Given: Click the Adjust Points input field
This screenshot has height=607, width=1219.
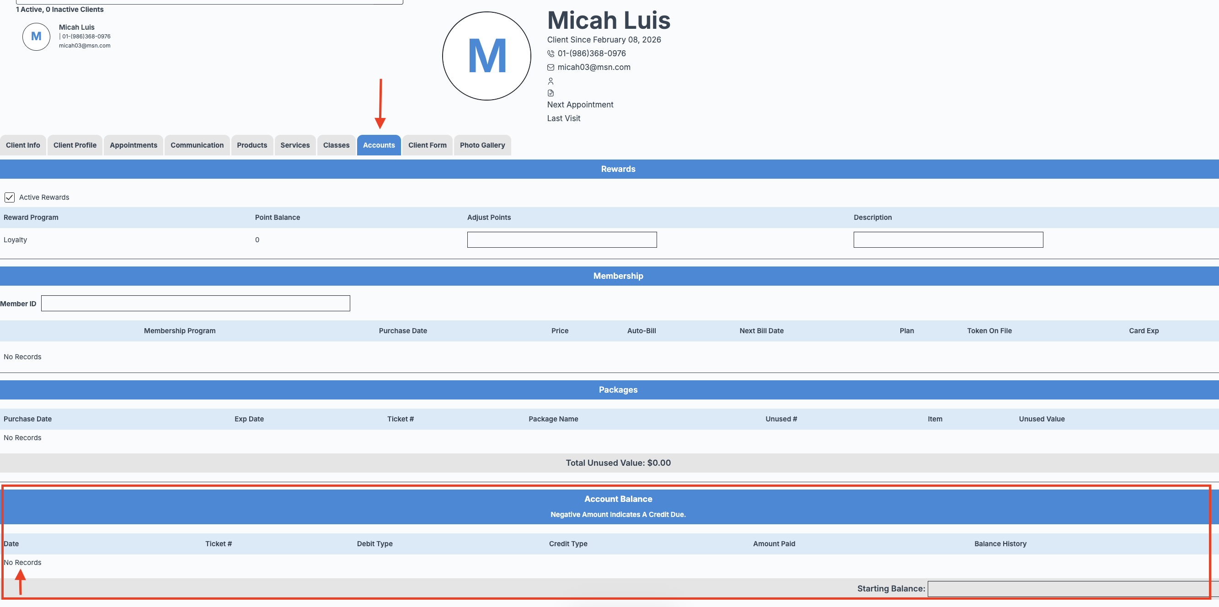Looking at the screenshot, I should pos(561,240).
